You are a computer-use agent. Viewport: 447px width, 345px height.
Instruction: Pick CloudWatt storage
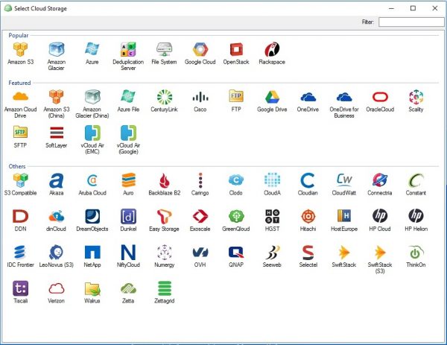pyautogui.click(x=344, y=180)
